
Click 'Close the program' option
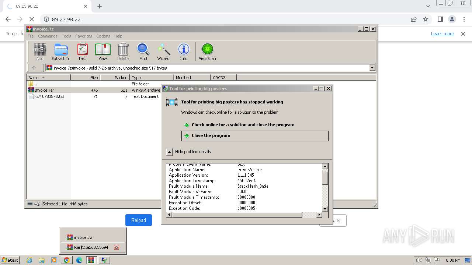pos(255,135)
